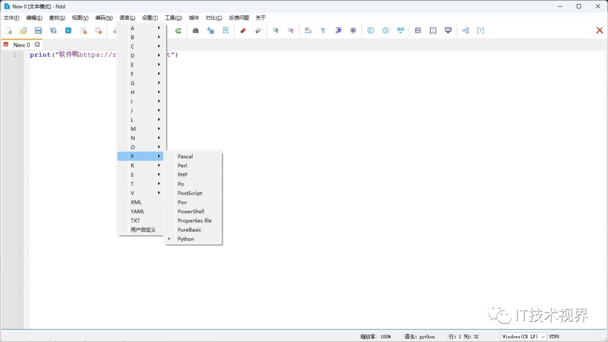
Task: Select PowerShell in the language submenu
Action: (191, 211)
